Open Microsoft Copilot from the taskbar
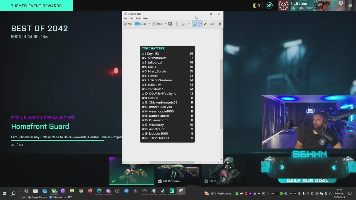This screenshot has height=200, width=356. (26, 191)
